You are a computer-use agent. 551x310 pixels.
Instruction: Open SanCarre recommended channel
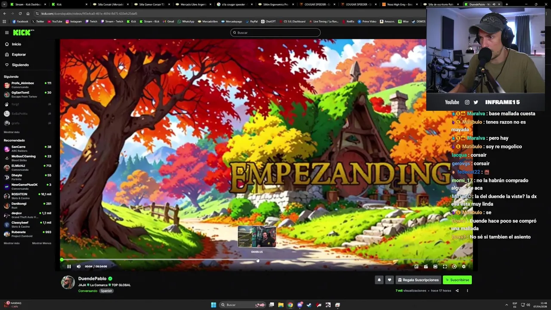(x=28, y=149)
